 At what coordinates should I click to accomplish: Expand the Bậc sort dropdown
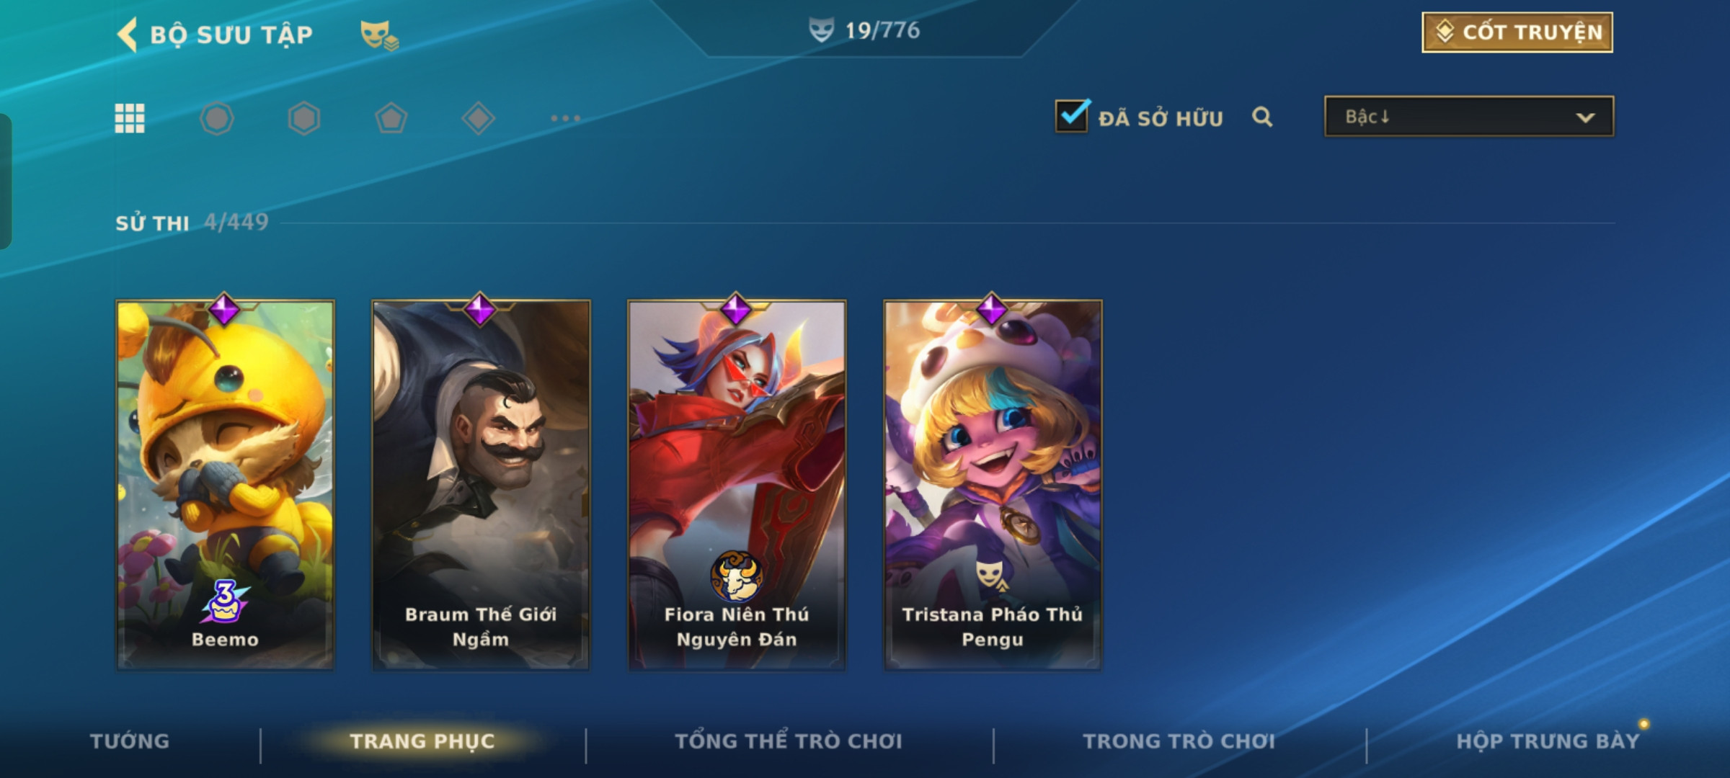[1469, 117]
